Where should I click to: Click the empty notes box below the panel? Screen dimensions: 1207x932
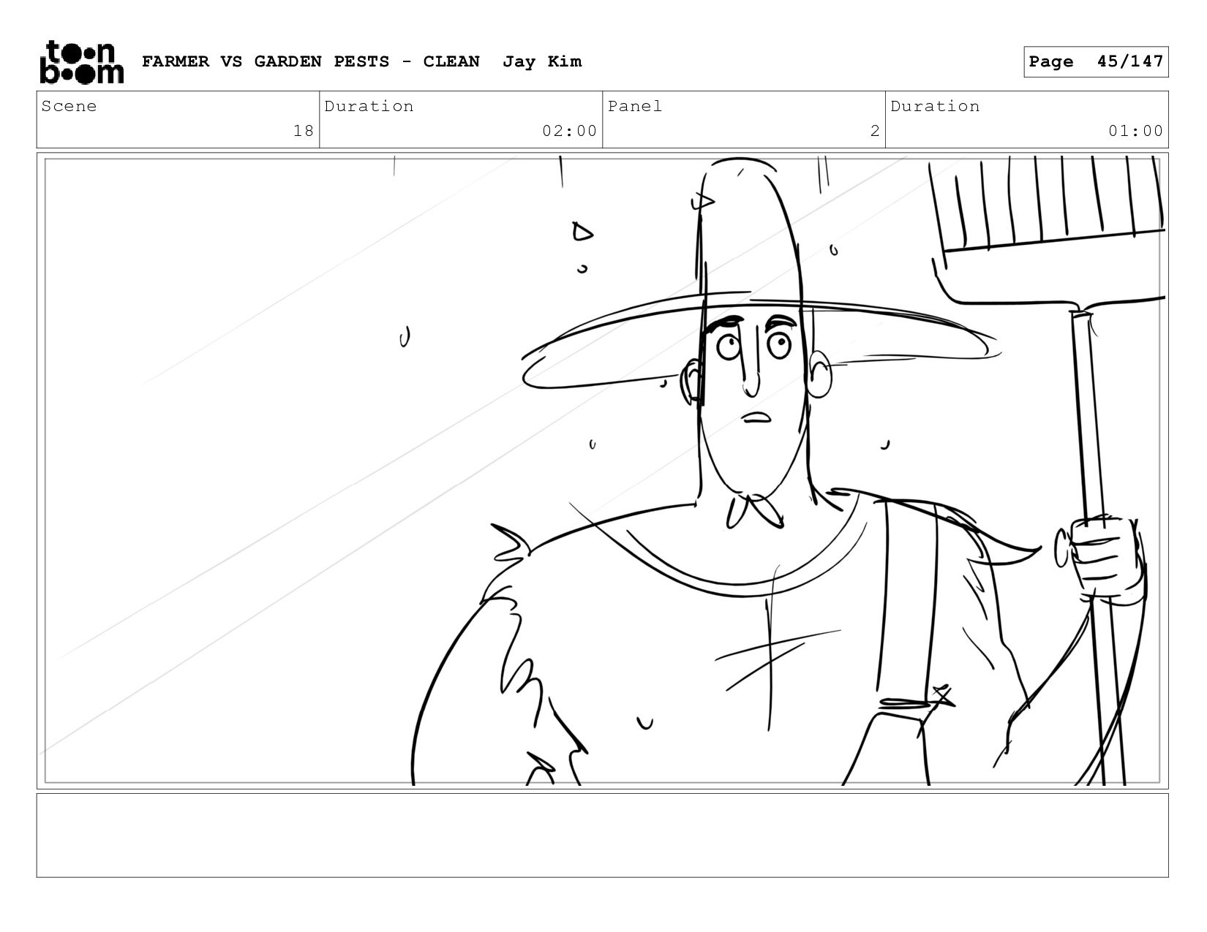click(603, 836)
